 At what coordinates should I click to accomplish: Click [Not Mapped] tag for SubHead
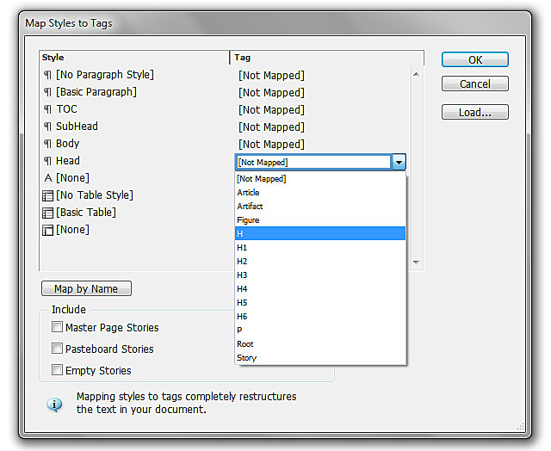(x=271, y=127)
